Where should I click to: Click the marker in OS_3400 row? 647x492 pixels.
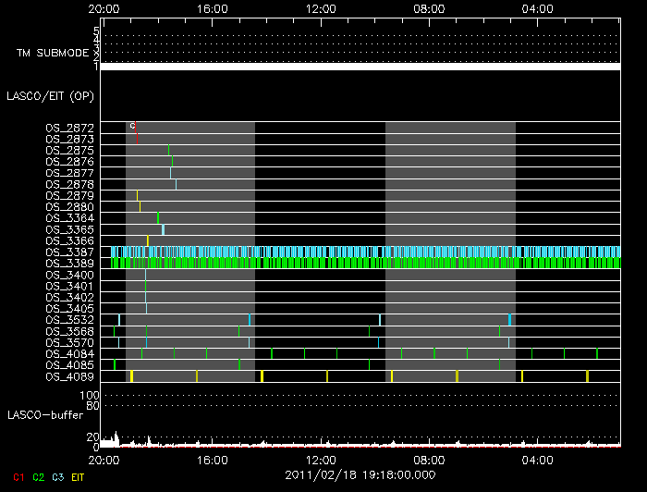coord(145,275)
